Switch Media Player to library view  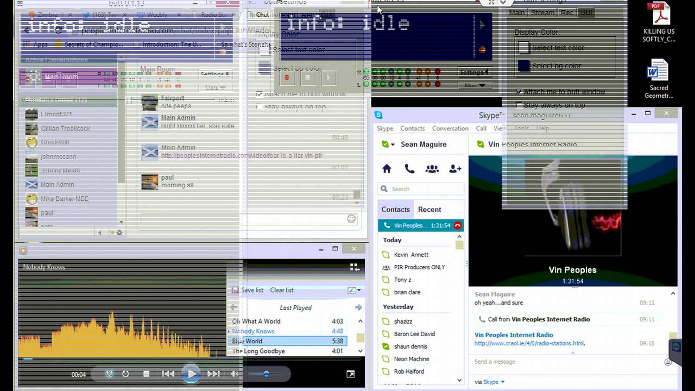[x=355, y=267]
